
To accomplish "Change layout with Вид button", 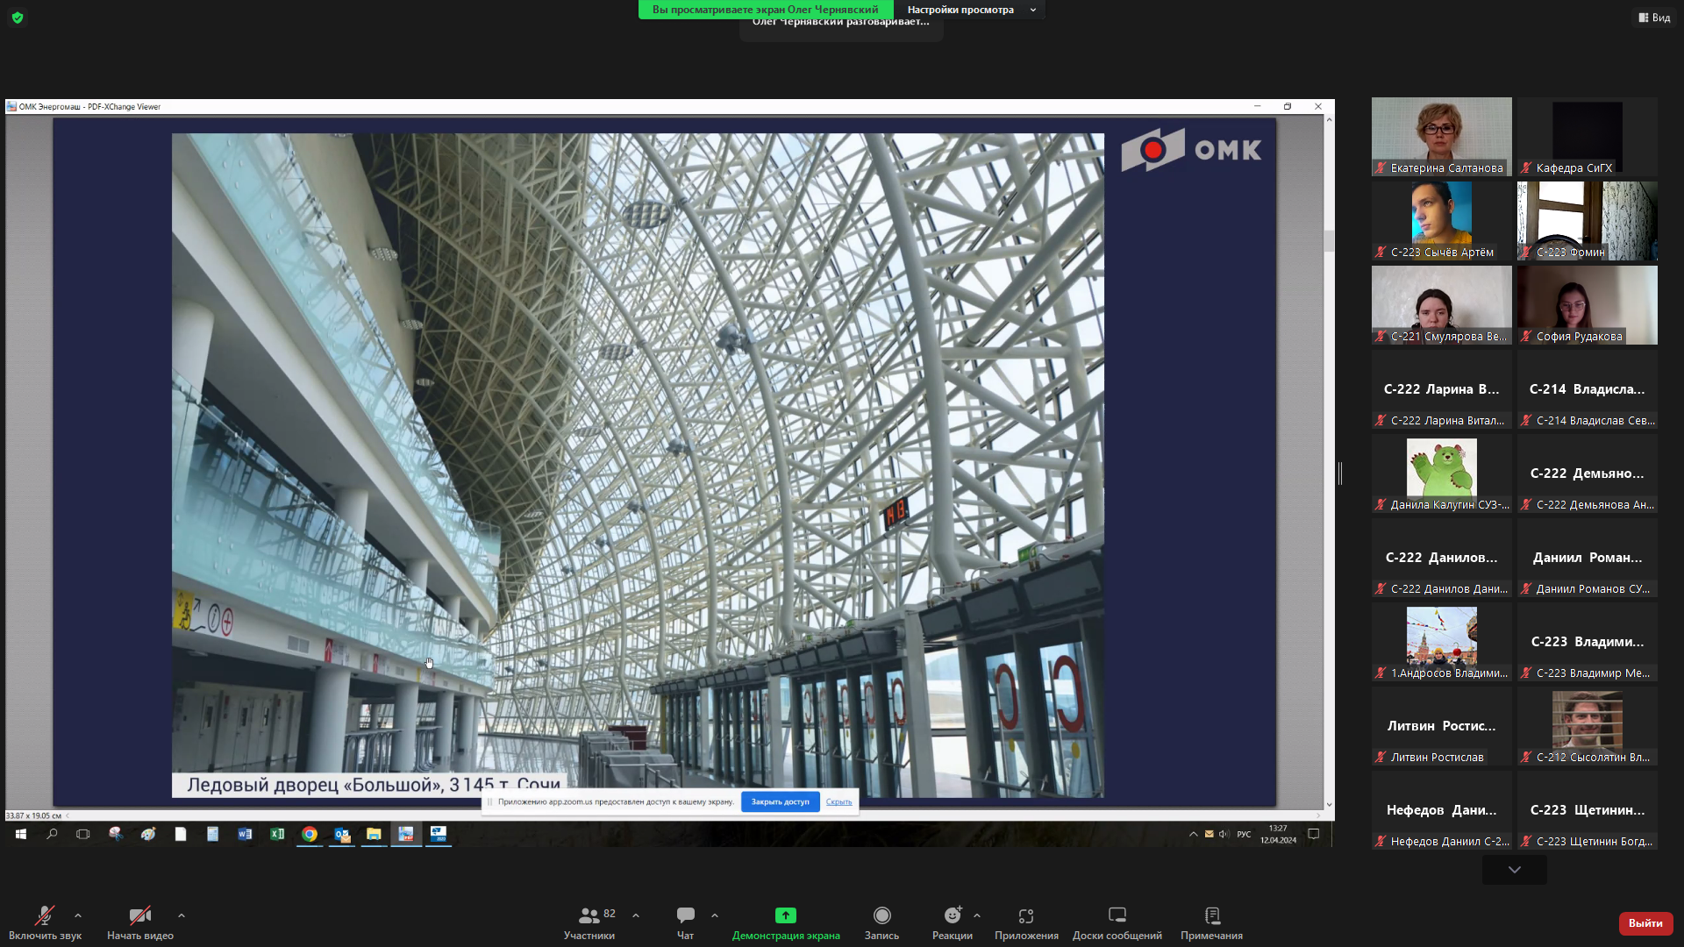I will (x=1654, y=18).
